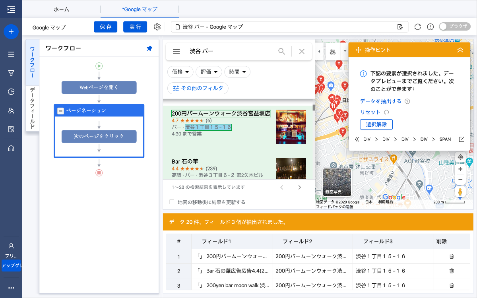Open the あ input language dropdown
The image size is (477, 298).
point(337,52)
